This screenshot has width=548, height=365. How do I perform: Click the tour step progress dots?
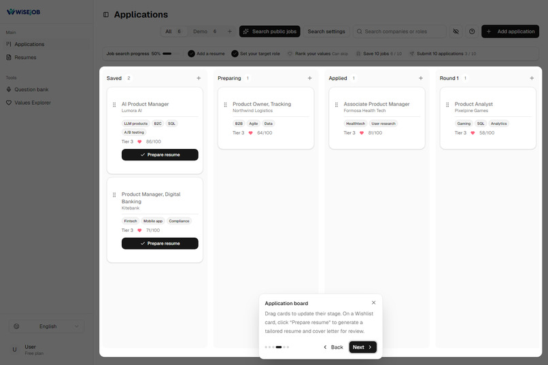pyautogui.click(x=277, y=347)
